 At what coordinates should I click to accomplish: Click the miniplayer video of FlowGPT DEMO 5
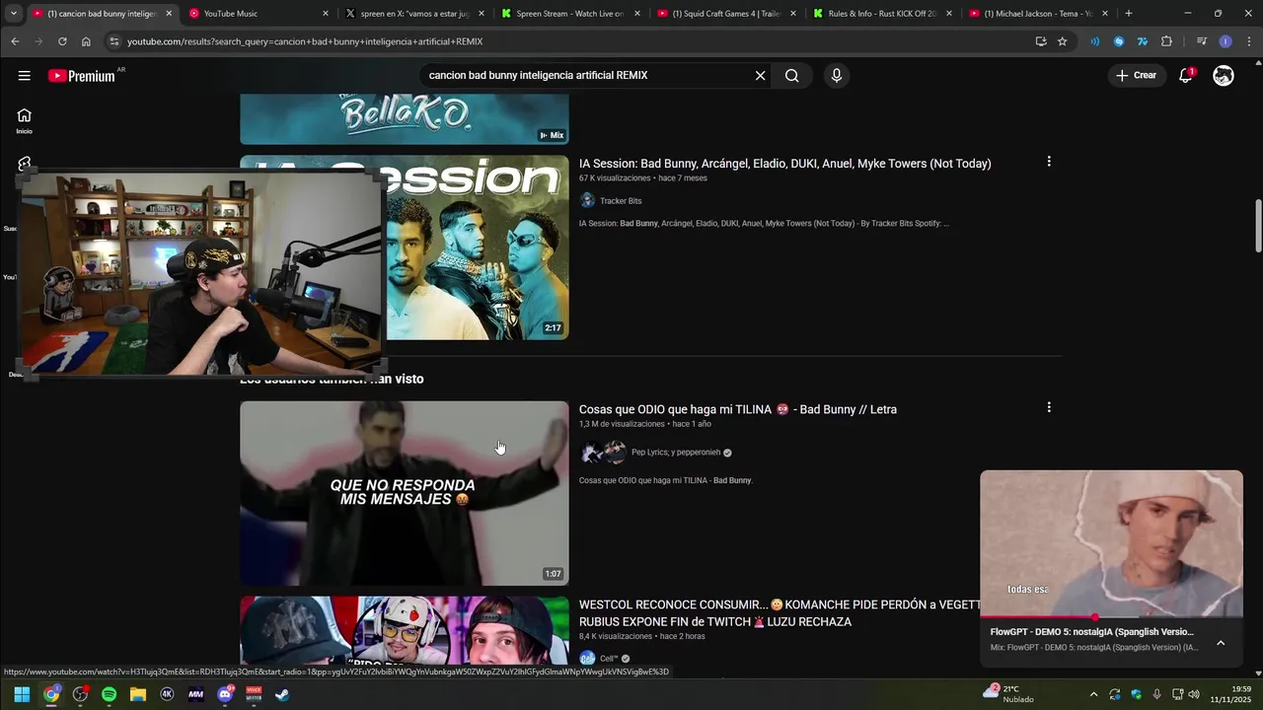click(x=1111, y=543)
